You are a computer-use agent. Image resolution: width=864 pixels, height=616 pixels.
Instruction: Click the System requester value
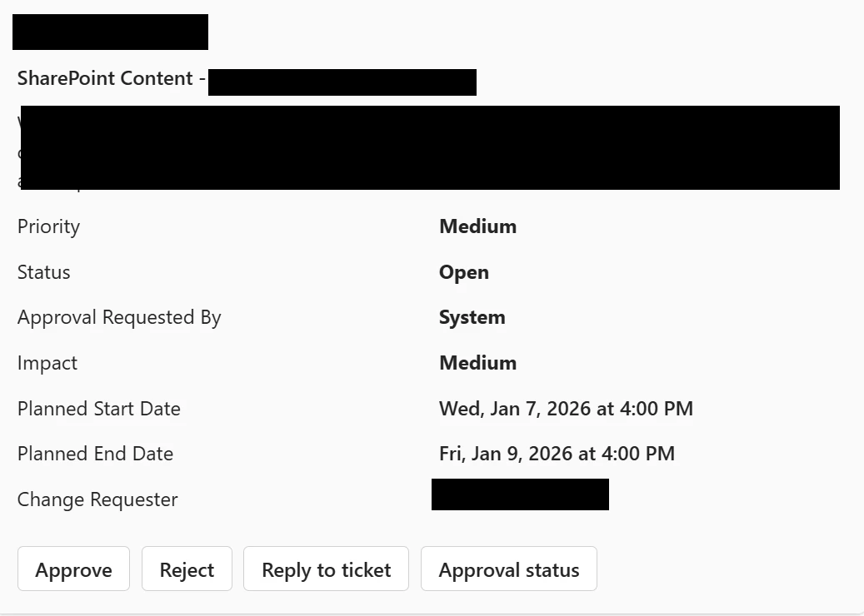pyautogui.click(x=472, y=317)
